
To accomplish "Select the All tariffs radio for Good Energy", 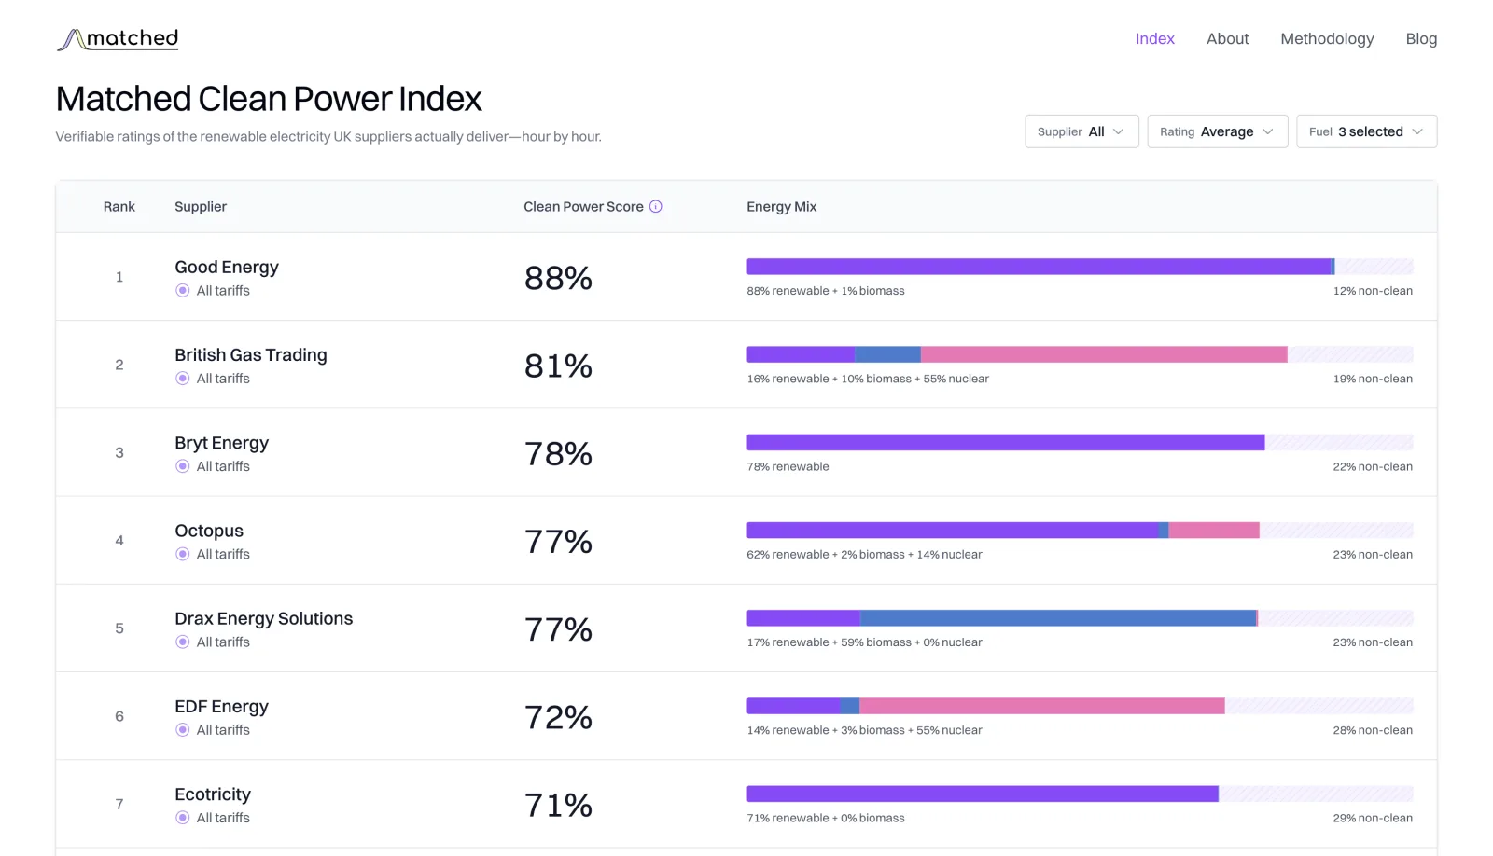I will pyautogui.click(x=183, y=291).
